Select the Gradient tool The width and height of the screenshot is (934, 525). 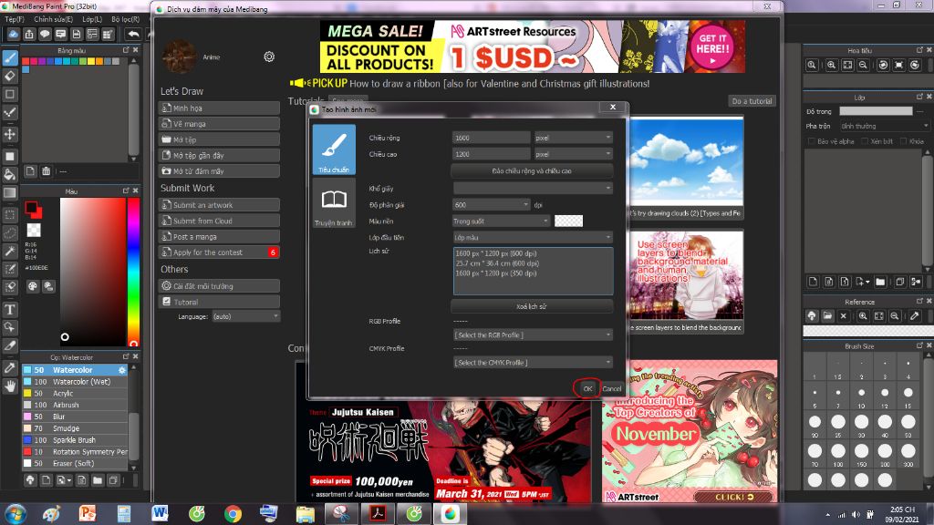(x=10, y=193)
